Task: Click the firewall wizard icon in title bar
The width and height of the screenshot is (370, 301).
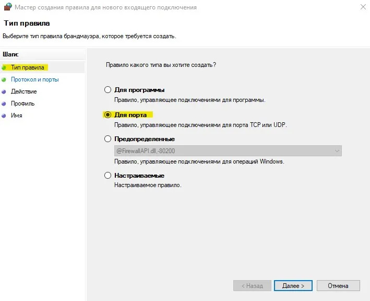Action: pos(7,7)
